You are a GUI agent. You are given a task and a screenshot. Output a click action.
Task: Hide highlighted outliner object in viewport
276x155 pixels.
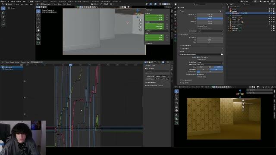point(271,13)
